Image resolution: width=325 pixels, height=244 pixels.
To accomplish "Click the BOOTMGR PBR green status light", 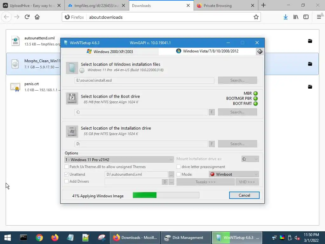I will [x=255, y=98].
